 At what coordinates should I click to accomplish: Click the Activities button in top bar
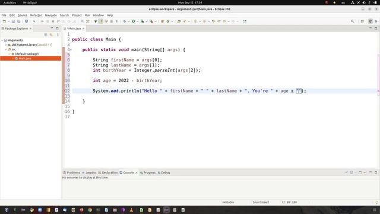point(9,2)
